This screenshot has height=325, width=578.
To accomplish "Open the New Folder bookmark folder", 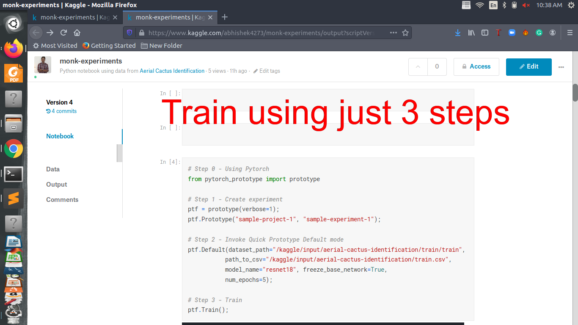I will pos(162,45).
